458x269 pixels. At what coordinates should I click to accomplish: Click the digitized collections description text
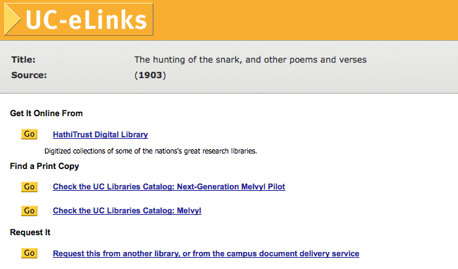pos(150,151)
